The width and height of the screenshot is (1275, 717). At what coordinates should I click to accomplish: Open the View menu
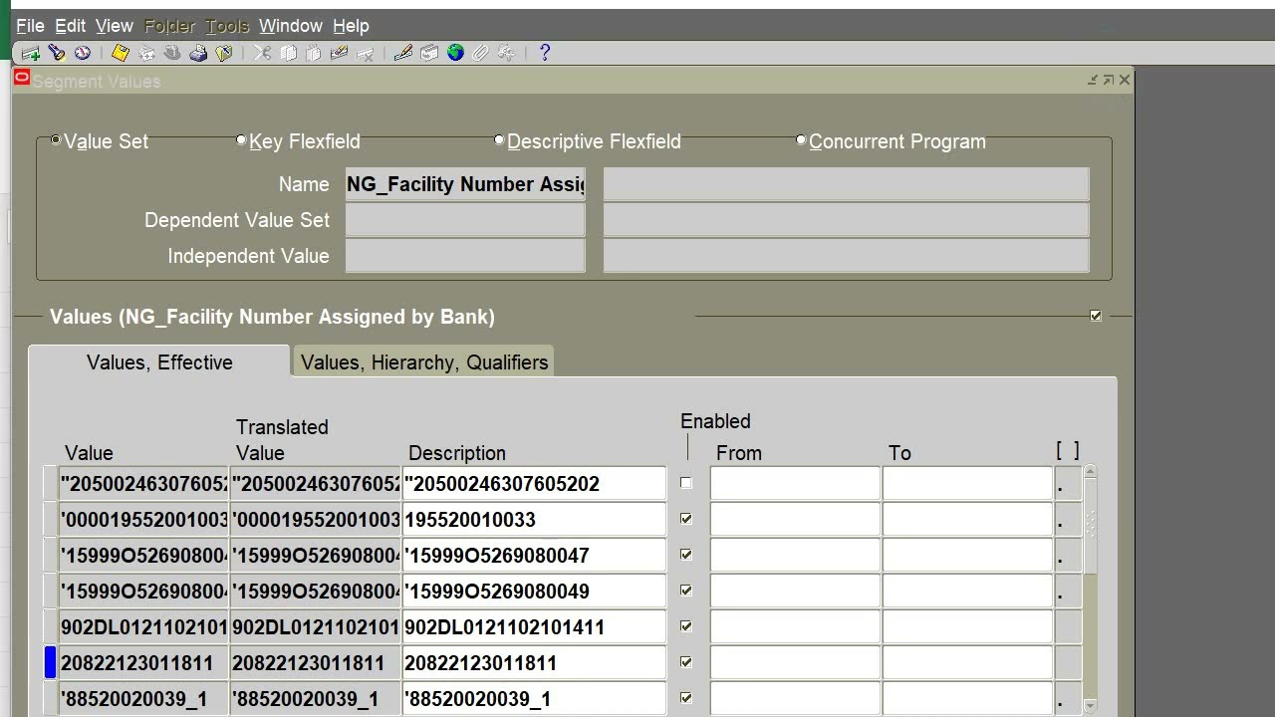[x=114, y=26]
